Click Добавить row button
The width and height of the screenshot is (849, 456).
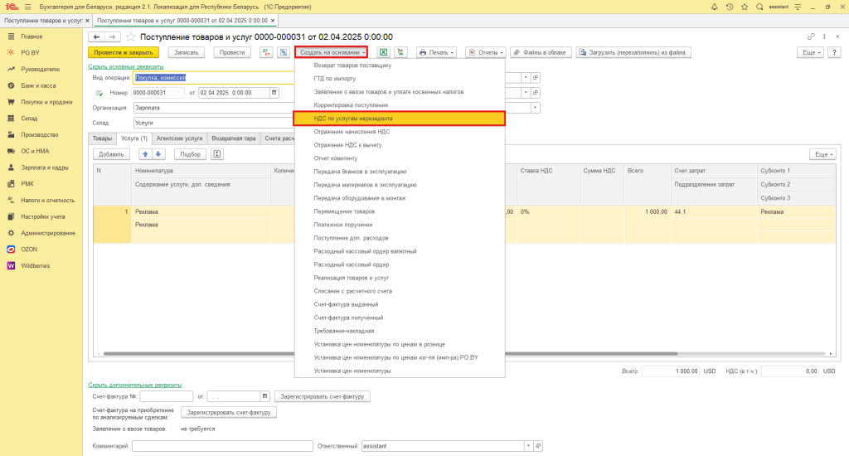(x=111, y=154)
